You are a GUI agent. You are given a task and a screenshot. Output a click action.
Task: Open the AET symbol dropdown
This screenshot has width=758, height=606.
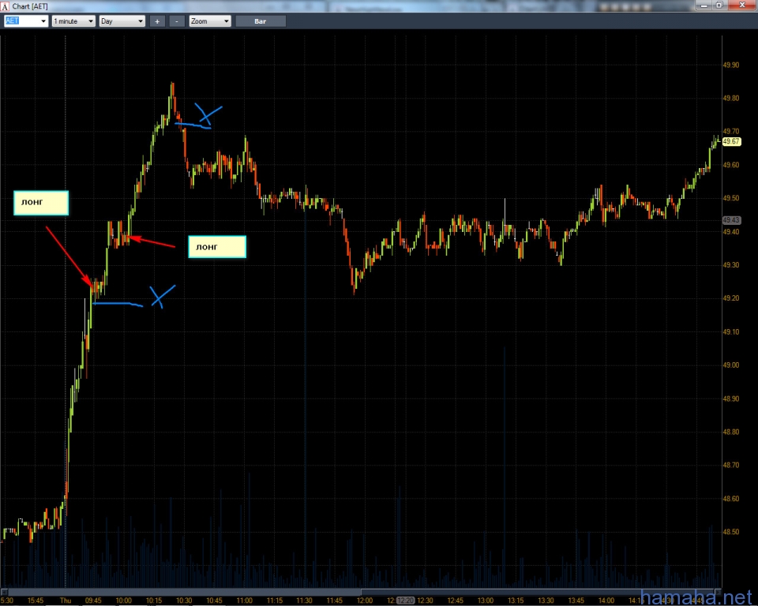tap(43, 21)
